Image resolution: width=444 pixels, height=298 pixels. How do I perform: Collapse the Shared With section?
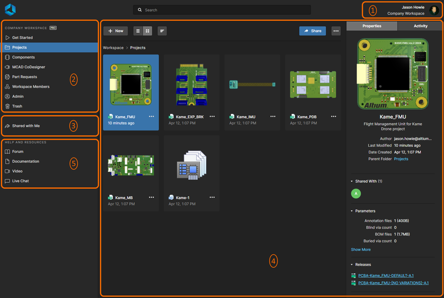click(352, 181)
